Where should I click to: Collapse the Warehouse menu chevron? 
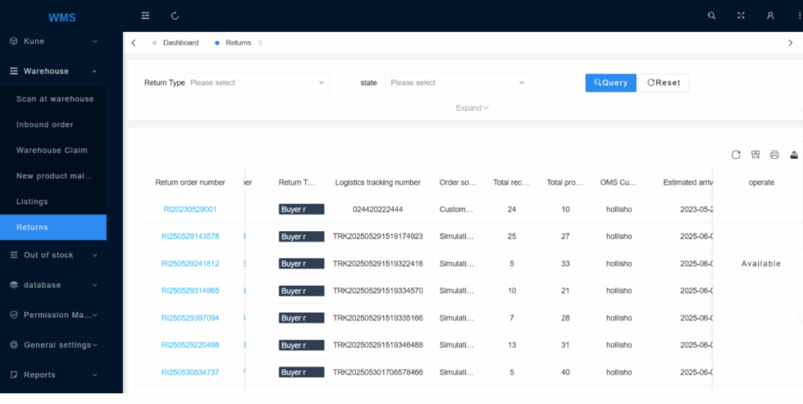point(95,71)
